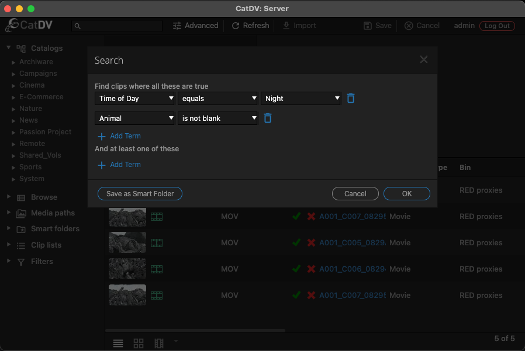
Task: Click the Catalogs hierarchy icon
Action: click(x=21, y=48)
